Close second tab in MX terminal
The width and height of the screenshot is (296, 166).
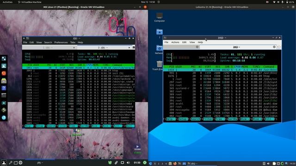(129, 47)
